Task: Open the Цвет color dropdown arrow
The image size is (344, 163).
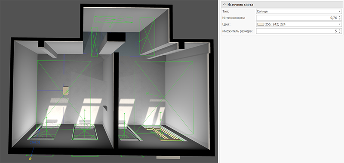Action: pos(340,24)
